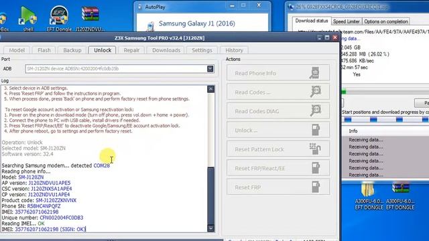The image size is (429, 241).
Task: Click the Read Codes DIAG button
Action: coord(278,111)
